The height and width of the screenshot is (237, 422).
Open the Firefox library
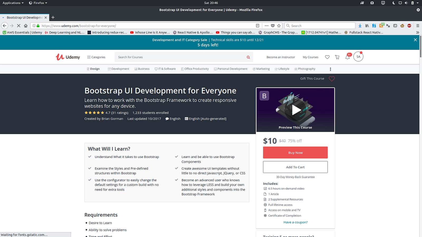[367, 26]
